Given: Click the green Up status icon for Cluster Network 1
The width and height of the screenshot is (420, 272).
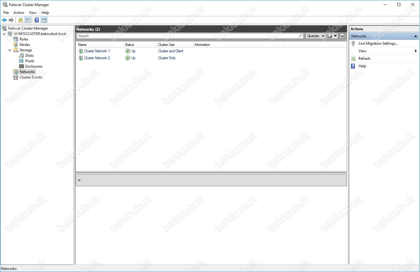Looking at the screenshot, I should (x=128, y=51).
